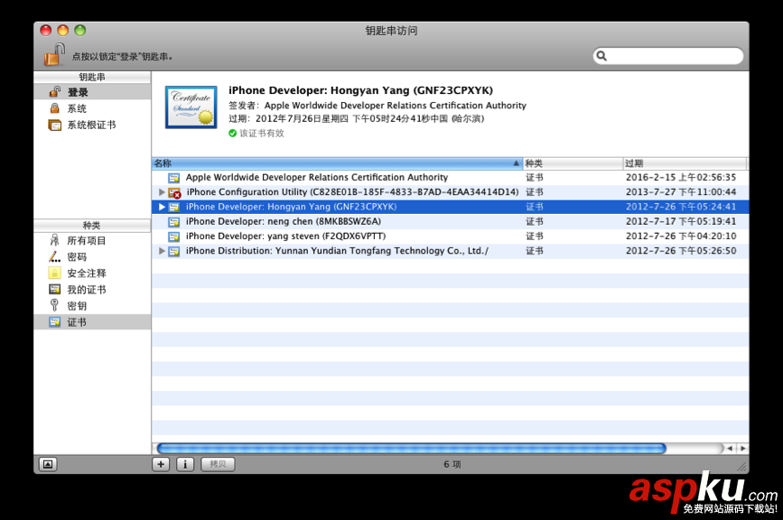The width and height of the screenshot is (783, 520).
Task: Select the iPhone Configuration Utility certificate row
Action: tap(450, 192)
